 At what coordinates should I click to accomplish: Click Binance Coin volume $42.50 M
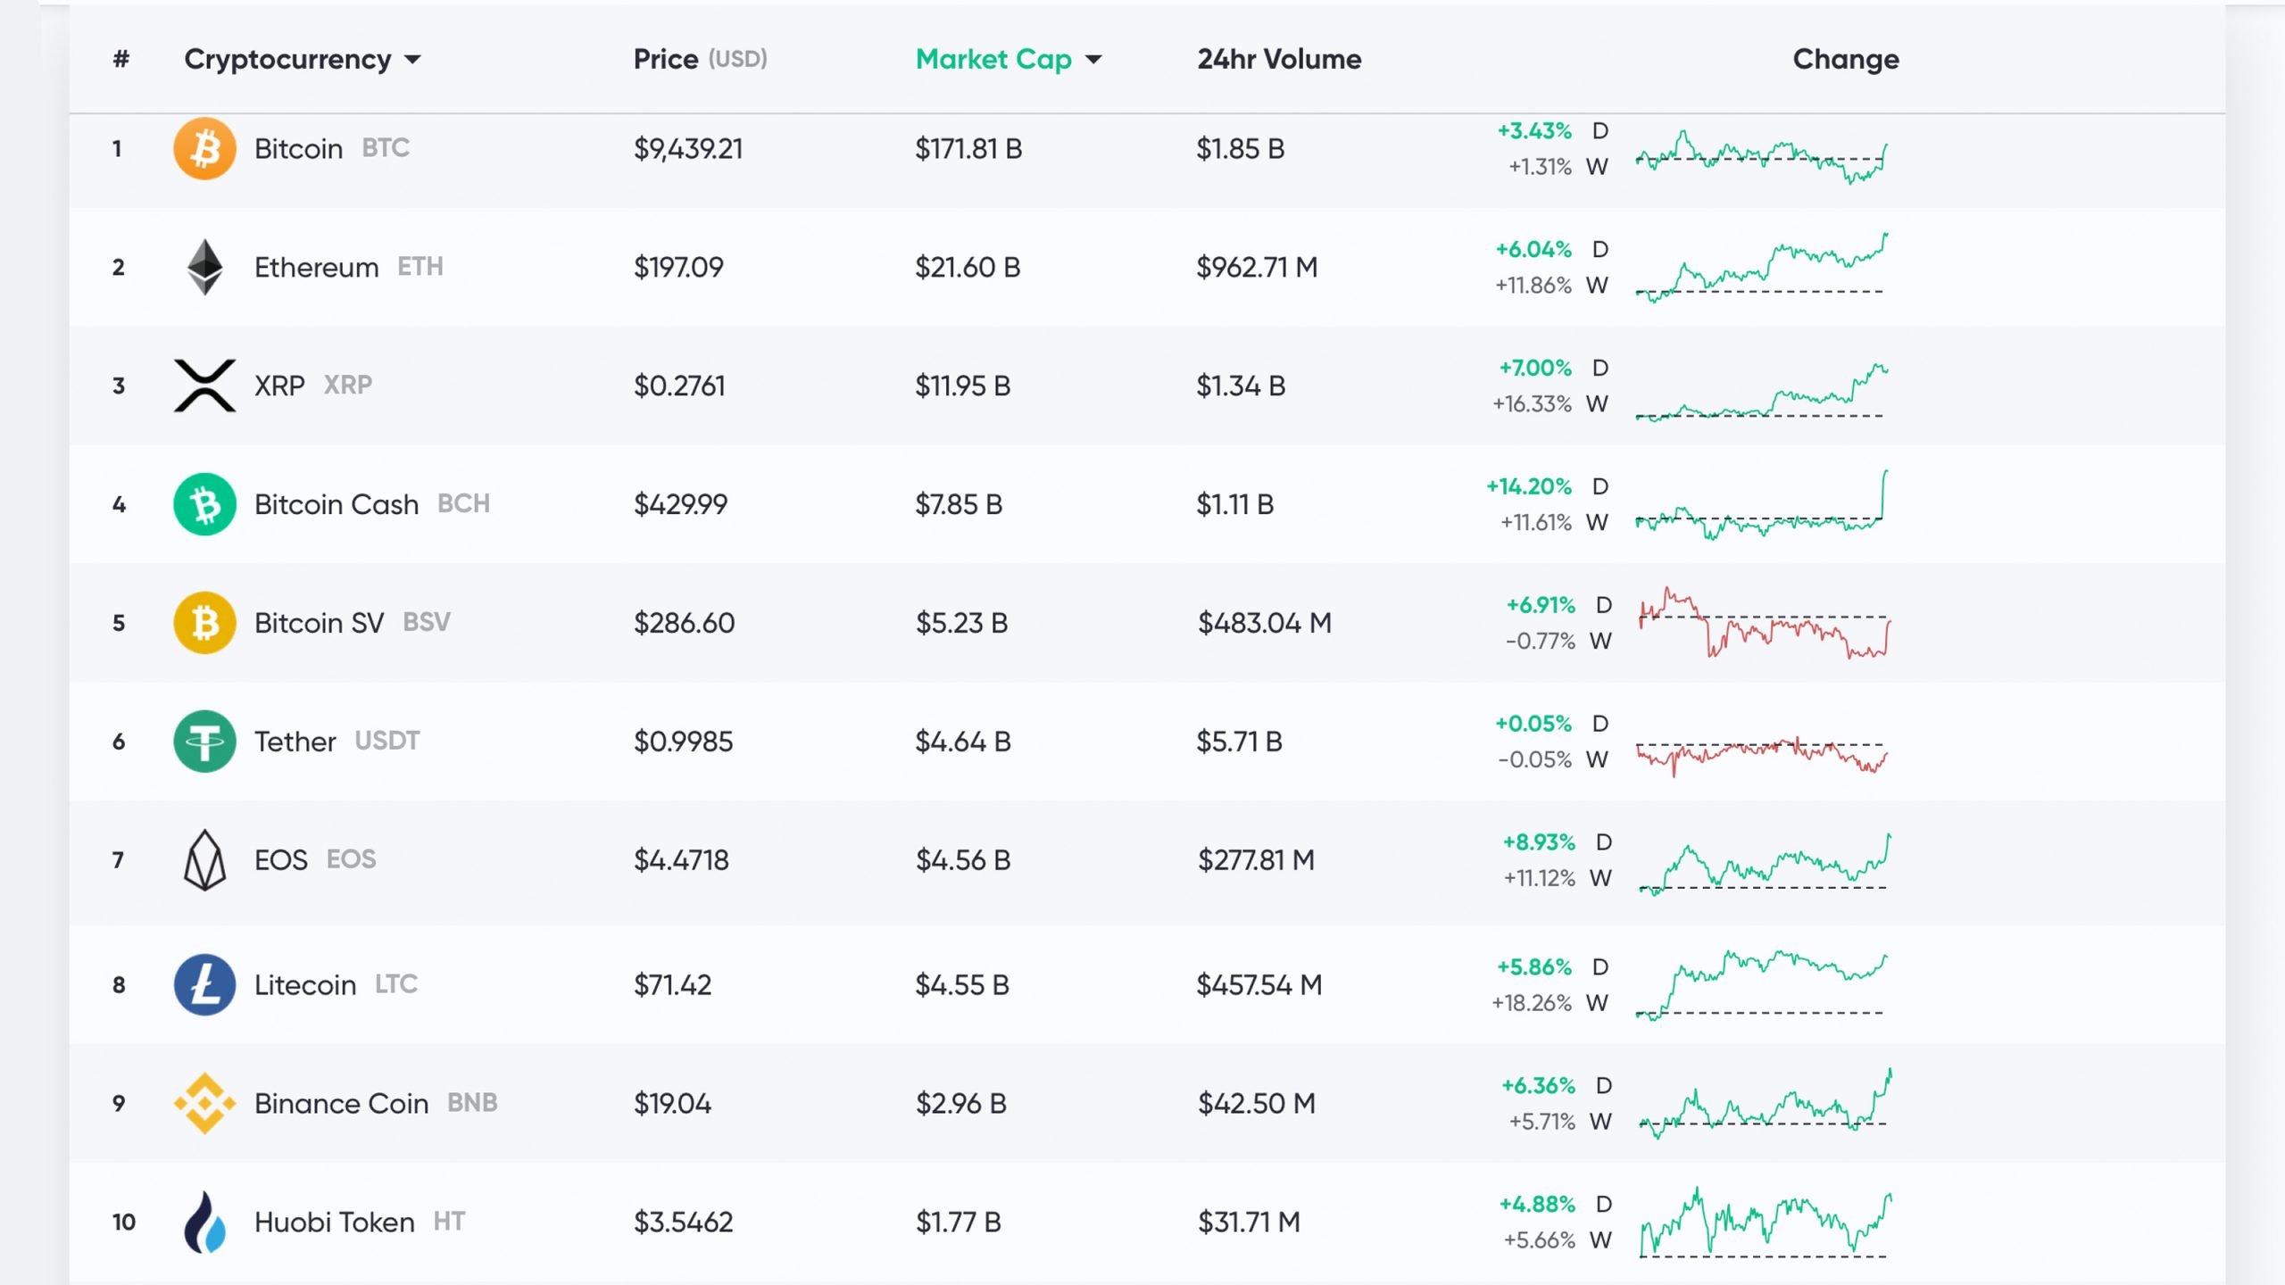pos(1257,1104)
